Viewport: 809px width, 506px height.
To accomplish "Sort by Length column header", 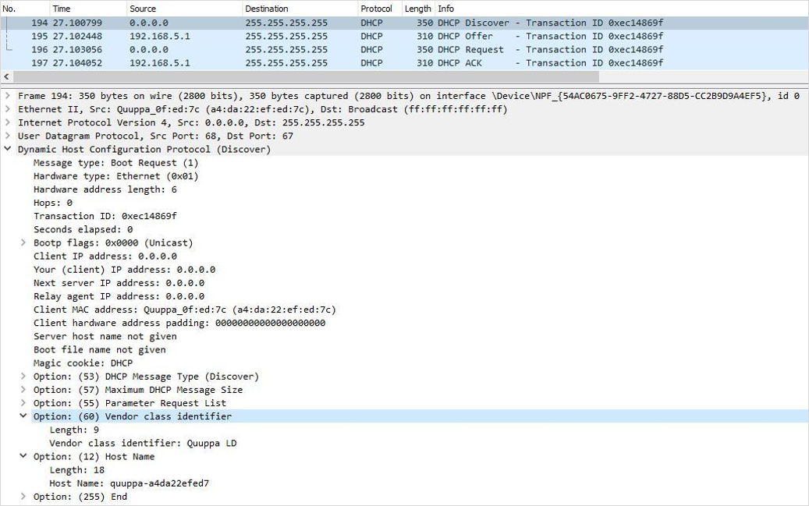I will (418, 9).
